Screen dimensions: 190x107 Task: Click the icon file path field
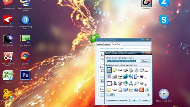(x=123, y=61)
